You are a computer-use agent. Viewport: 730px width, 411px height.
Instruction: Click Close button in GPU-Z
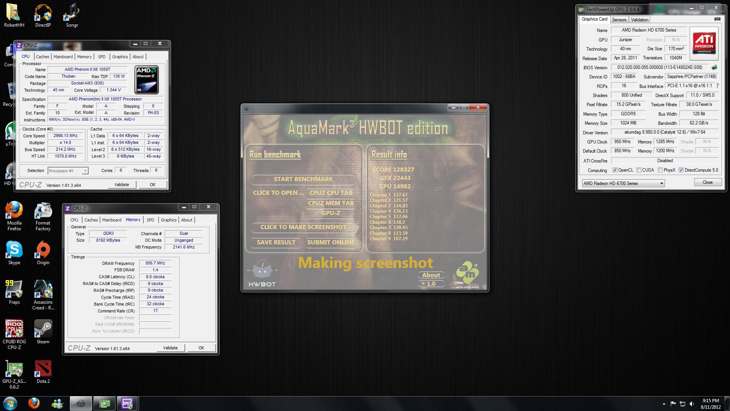[708, 182]
